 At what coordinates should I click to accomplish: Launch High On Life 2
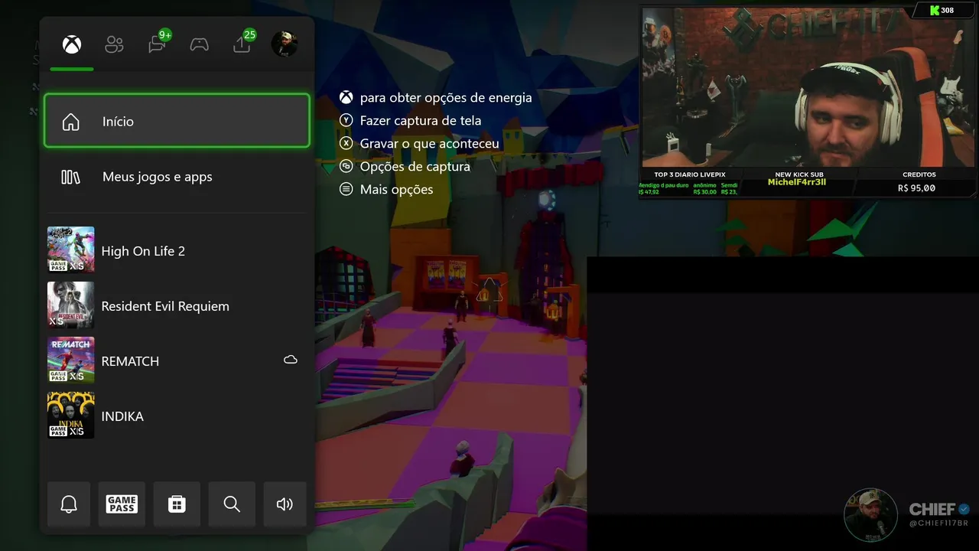[177, 250]
